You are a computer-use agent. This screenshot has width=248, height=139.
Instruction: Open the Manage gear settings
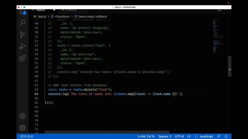pyautogui.click(x=22, y=128)
